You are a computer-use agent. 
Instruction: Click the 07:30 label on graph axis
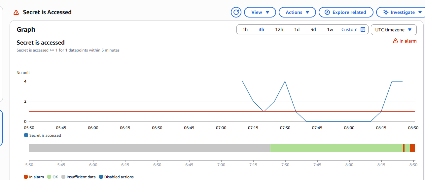tap(285, 128)
